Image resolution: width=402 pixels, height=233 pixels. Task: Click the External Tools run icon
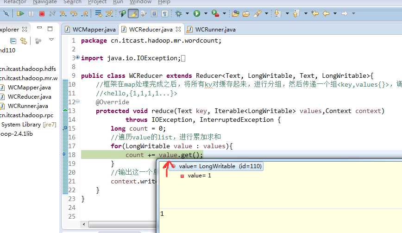[215, 13]
